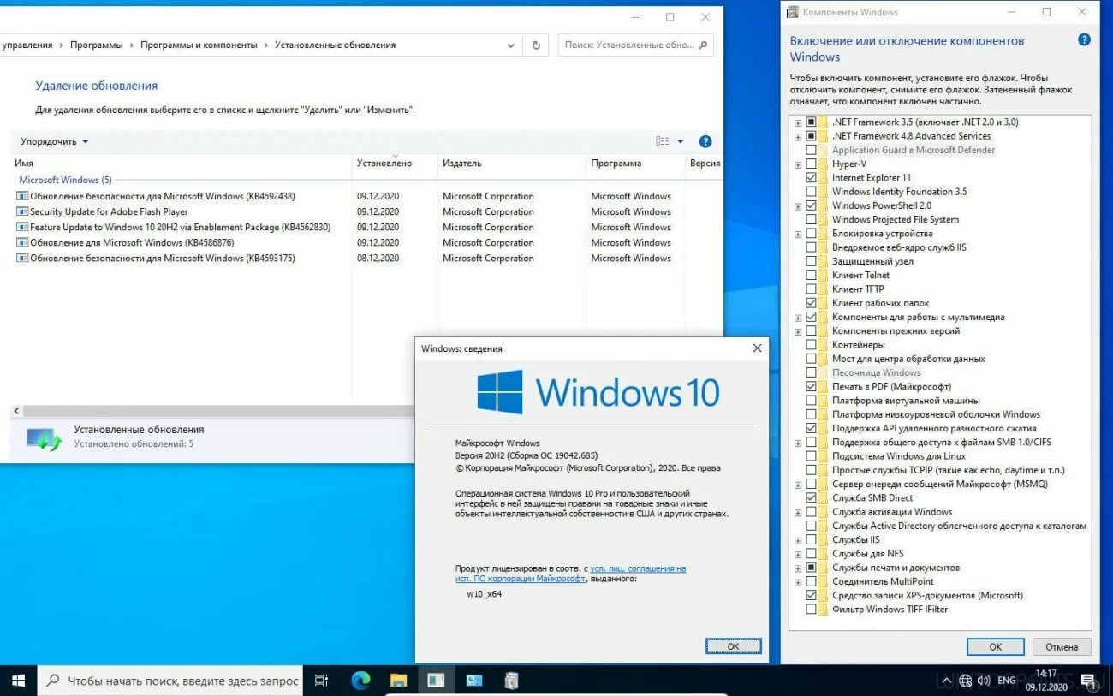This screenshot has width=1113, height=696.
Task: Switch to the ENG input language indicator
Action: coord(1006,681)
